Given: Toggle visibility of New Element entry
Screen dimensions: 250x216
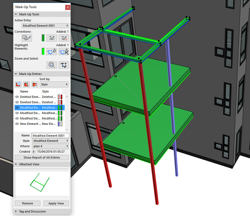Looking at the screenshot, I should pyautogui.click(x=17, y=124).
